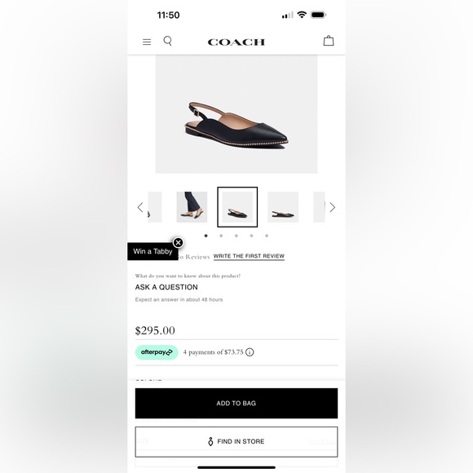Click Write the First Review link

click(x=249, y=256)
